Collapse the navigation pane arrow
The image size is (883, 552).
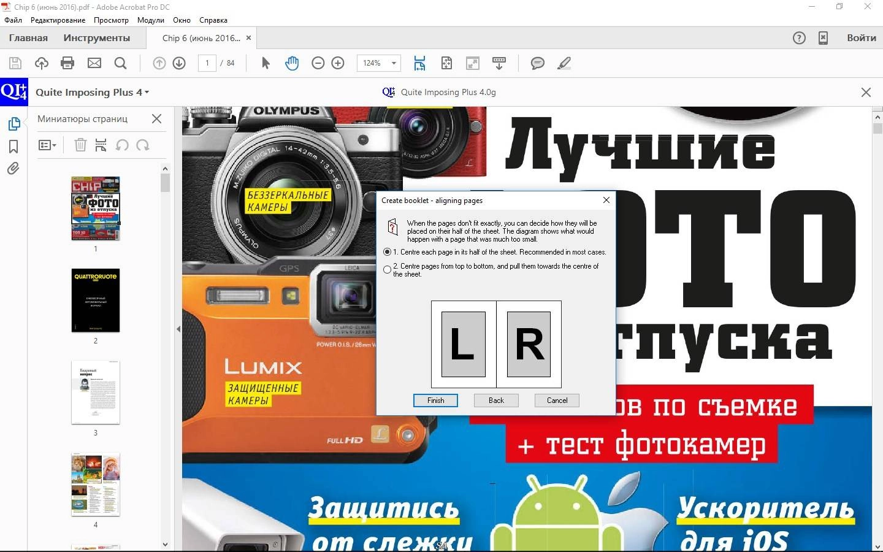[x=178, y=329]
